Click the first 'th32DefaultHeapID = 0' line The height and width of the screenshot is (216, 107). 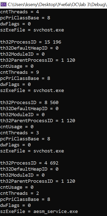point(29,48)
